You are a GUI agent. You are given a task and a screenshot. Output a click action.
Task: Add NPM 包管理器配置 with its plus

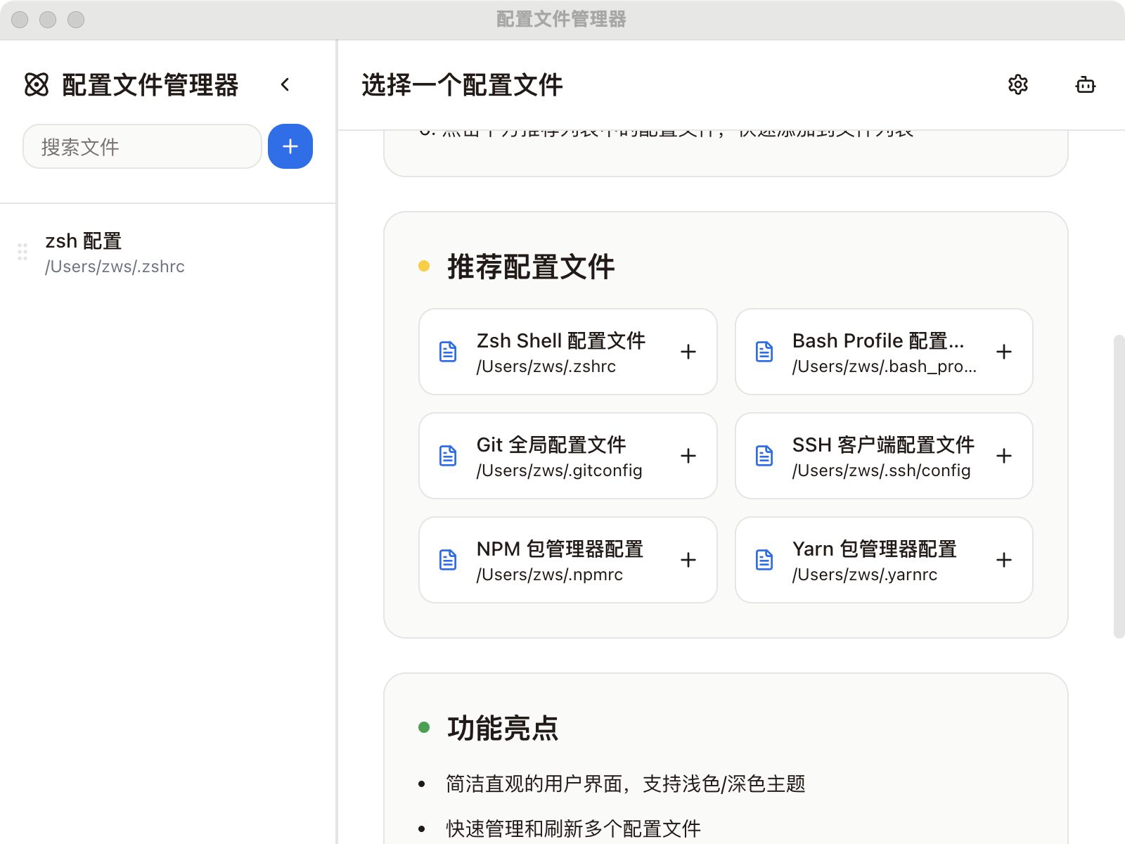[688, 560]
